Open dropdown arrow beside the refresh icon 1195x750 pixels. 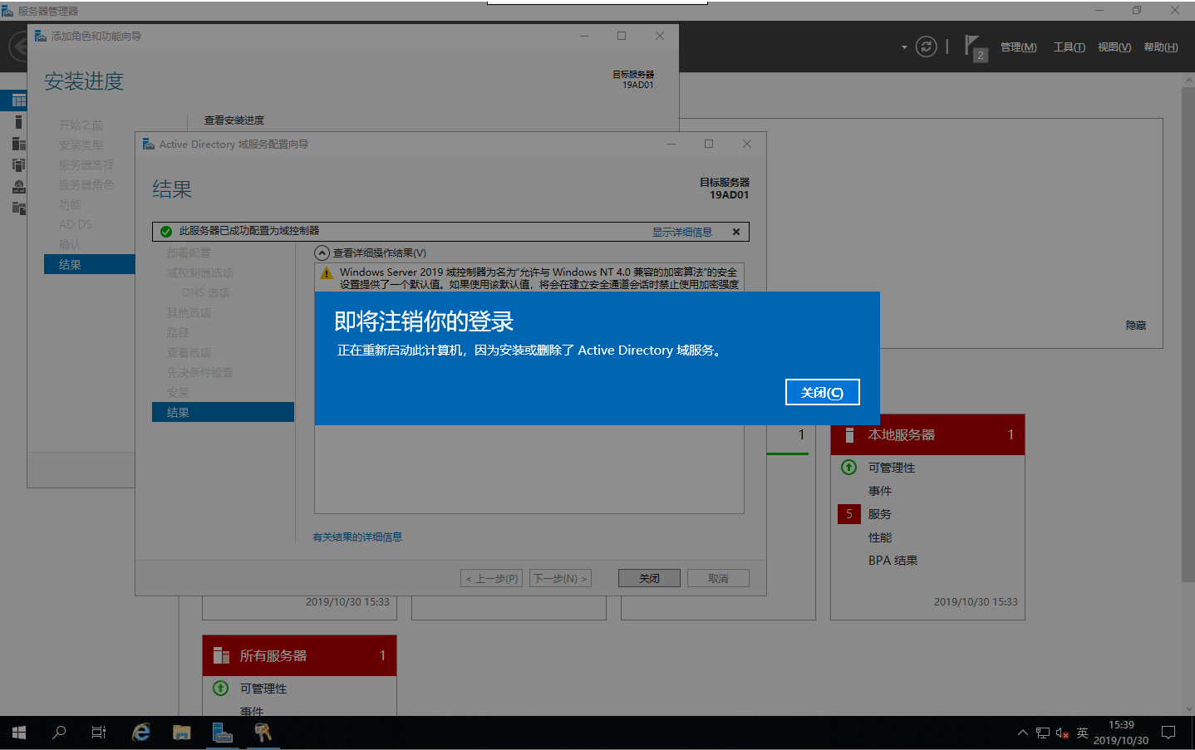tap(904, 47)
